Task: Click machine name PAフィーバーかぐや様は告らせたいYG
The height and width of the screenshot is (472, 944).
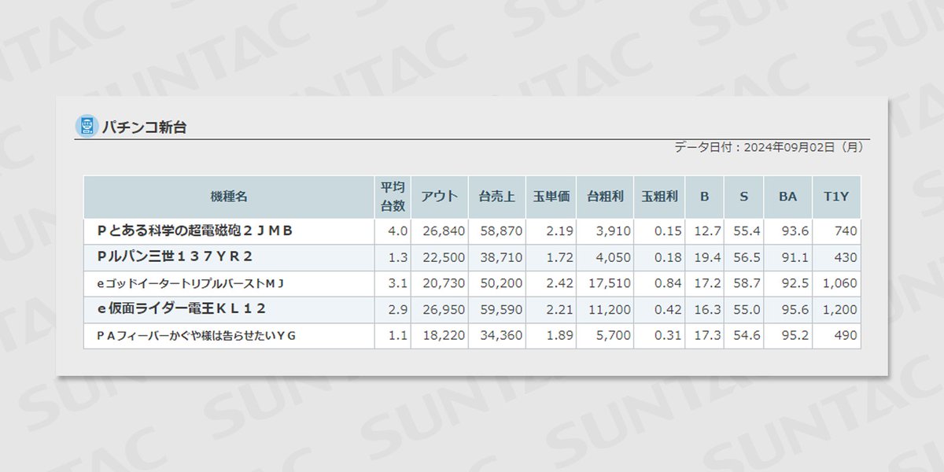Action: (x=196, y=336)
